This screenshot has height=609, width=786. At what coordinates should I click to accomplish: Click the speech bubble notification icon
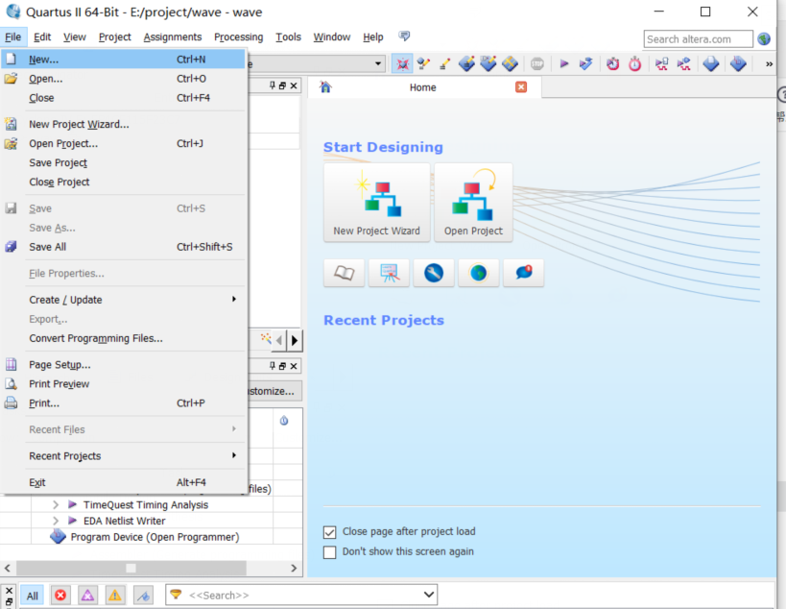click(523, 273)
